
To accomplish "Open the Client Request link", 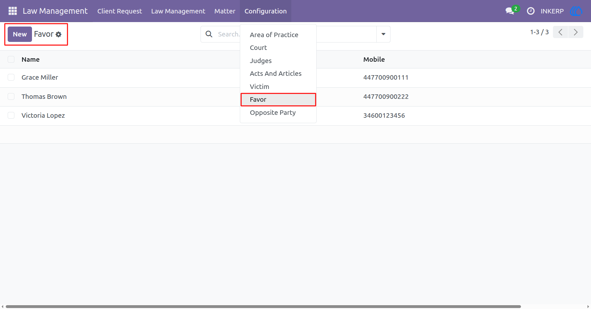I will click(x=120, y=11).
